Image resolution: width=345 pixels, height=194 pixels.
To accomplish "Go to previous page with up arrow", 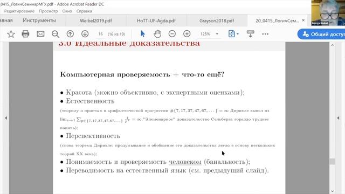I will [x=70, y=34].
